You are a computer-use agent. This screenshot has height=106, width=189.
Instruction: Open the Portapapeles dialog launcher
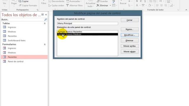coord(38,10)
